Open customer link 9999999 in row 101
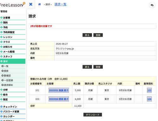158x121 pixels. pyautogui.click(x=59, y=90)
